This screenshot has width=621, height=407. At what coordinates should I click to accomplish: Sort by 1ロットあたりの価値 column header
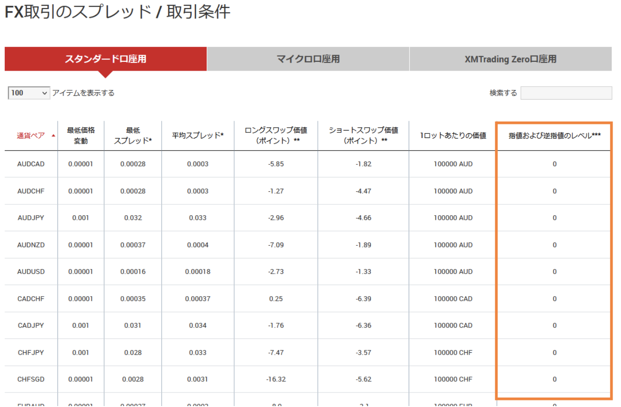453,136
